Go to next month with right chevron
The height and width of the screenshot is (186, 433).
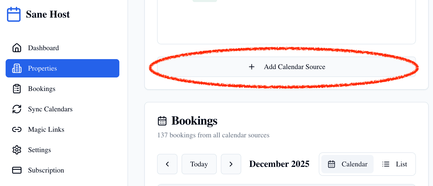pos(231,164)
